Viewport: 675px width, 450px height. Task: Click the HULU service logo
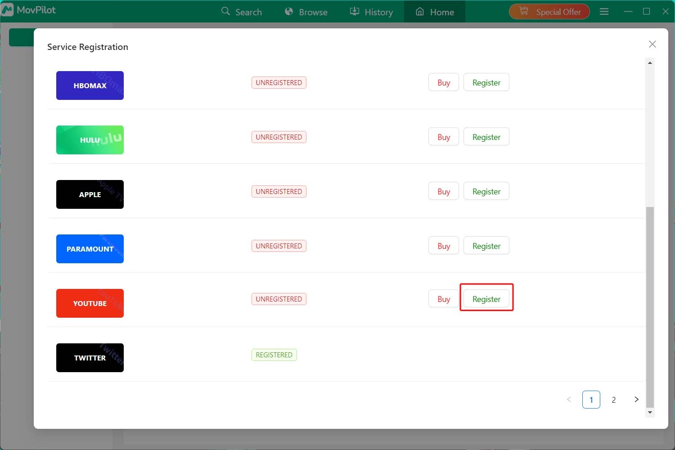(90, 139)
